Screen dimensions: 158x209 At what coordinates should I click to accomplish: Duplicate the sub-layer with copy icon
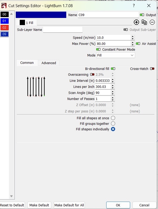click(x=144, y=22)
